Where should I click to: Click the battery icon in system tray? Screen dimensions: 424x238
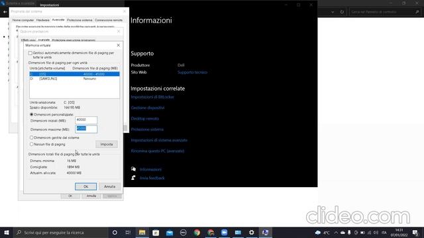[x=362, y=232]
